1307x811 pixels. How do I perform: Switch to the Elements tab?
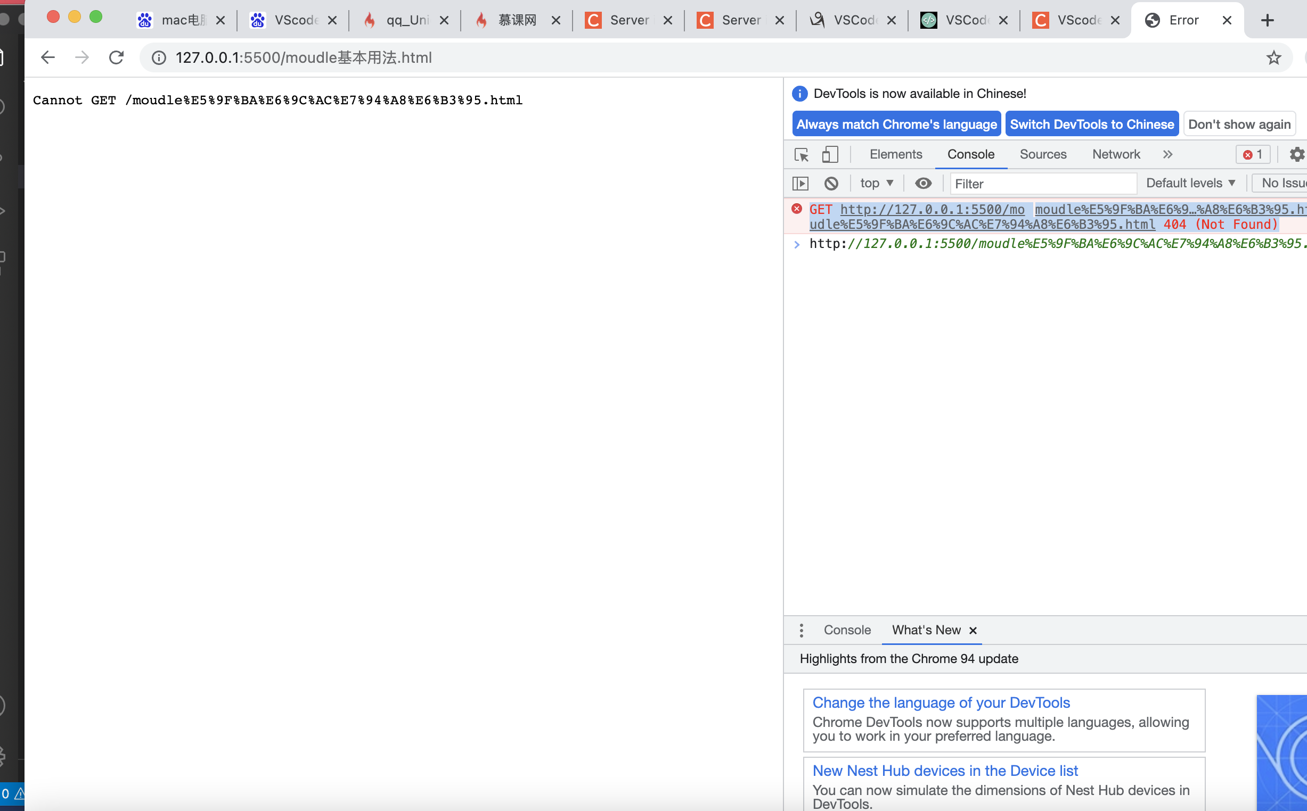(x=896, y=154)
